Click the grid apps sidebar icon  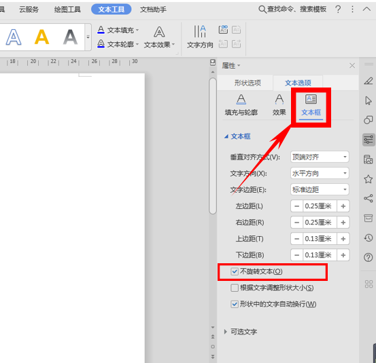(369, 284)
